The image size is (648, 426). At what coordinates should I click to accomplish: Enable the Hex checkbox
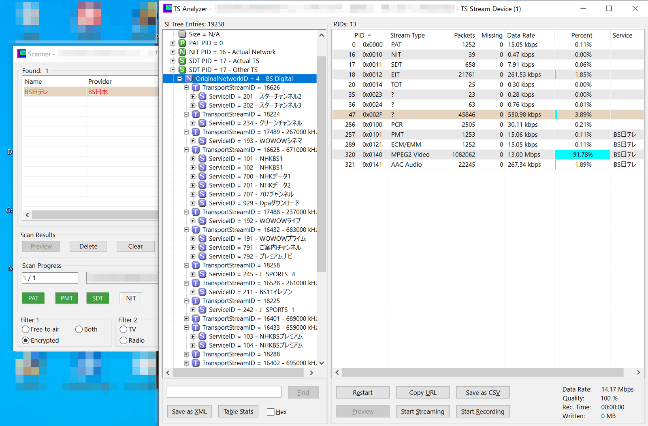pyautogui.click(x=271, y=412)
